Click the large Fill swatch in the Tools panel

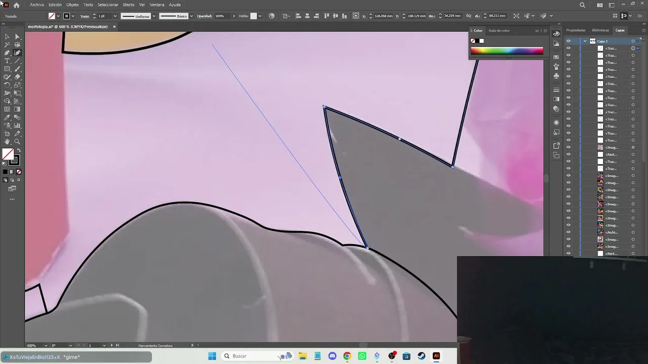8,154
